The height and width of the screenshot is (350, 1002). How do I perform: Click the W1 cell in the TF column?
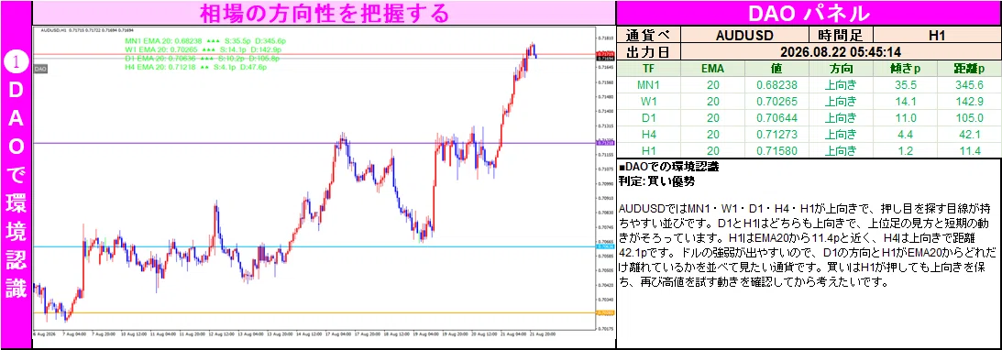click(x=649, y=102)
